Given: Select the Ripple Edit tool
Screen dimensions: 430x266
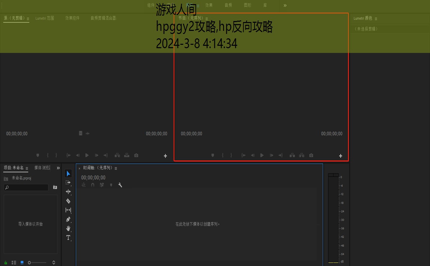Looking at the screenshot, I should point(68,192).
